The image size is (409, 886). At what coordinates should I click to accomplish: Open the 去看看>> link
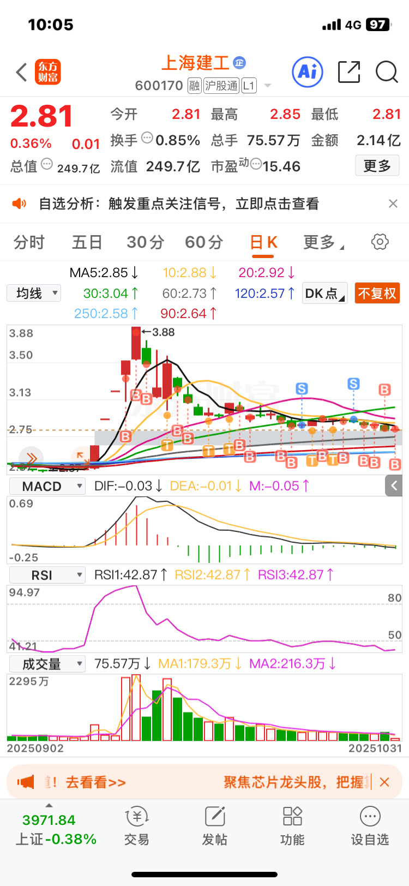95,782
